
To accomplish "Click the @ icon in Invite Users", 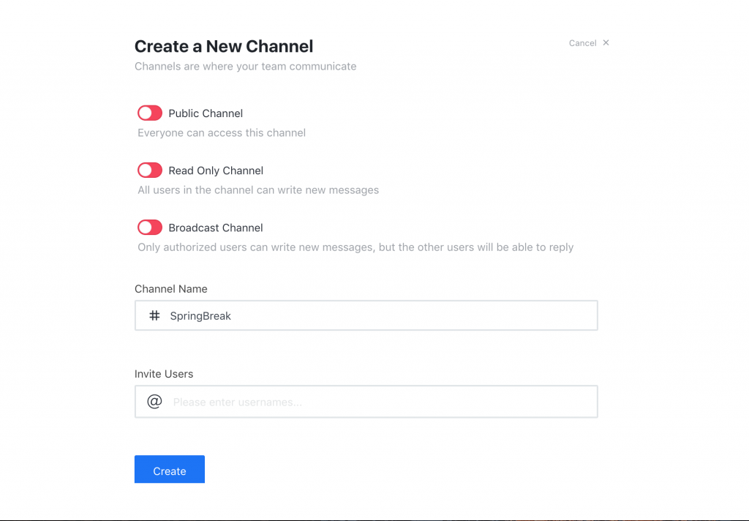I will click(x=154, y=402).
